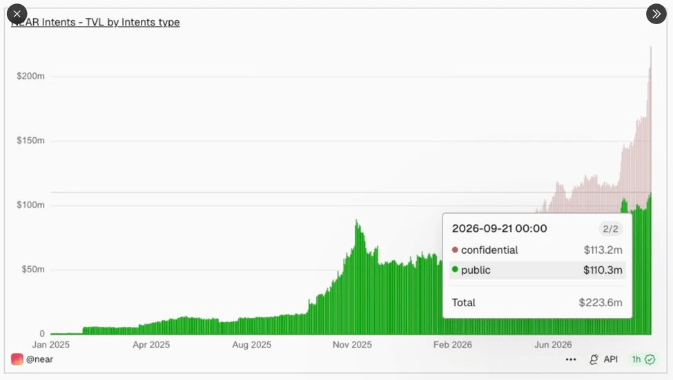Click the $100m y-axis label
Image resolution: width=673 pixels, height=380 pixels.
[x=30, y=205]
